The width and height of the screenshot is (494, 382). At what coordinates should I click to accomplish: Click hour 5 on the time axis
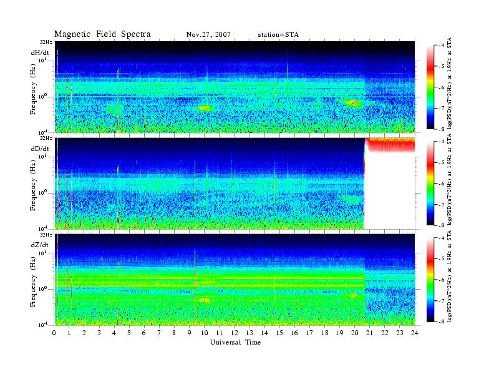pos(129,333)
